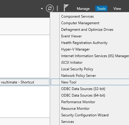
Task: Click the Refresh circular arrows icon
Action: (x=50, y=8)
